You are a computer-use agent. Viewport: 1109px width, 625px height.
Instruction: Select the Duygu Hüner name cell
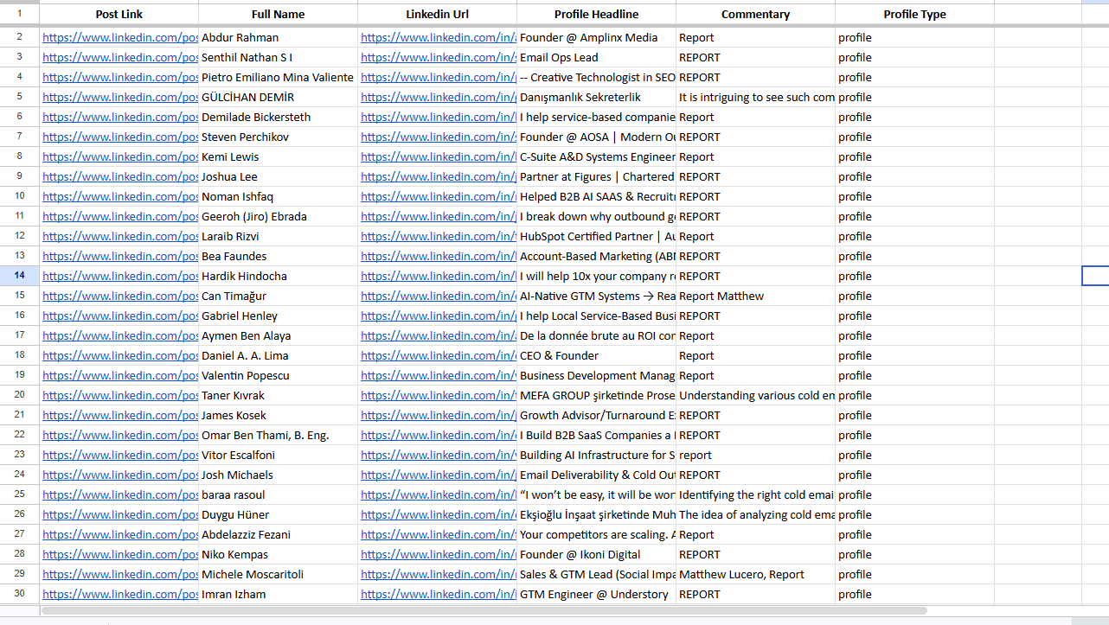(x=279, y=514)
